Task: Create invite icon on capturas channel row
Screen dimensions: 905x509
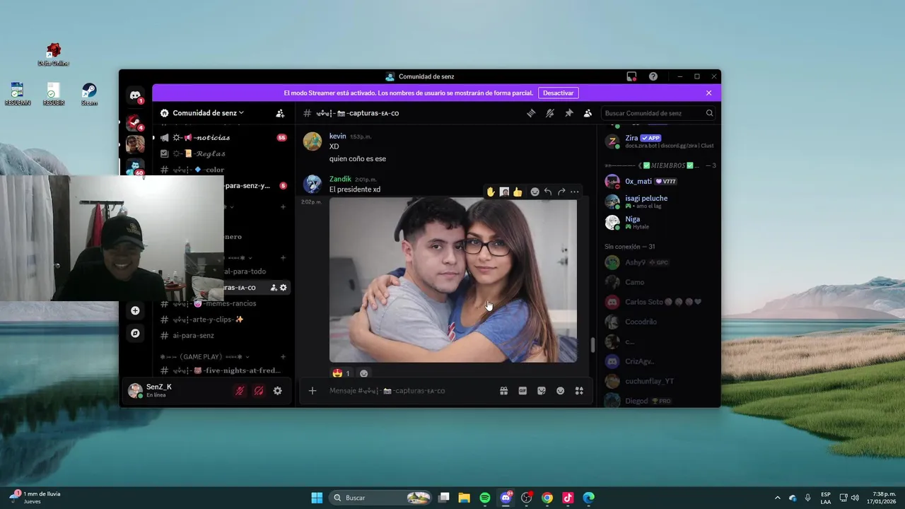Action: point(274,288)
